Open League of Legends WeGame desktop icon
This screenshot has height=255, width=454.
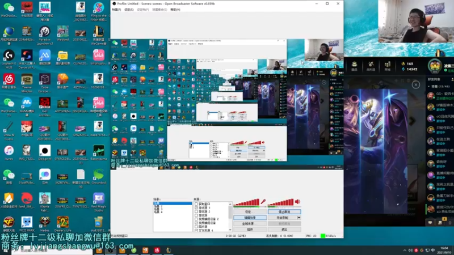[x=98, y=35]
